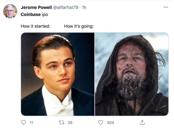Click the like count 304

click(110, 122)
